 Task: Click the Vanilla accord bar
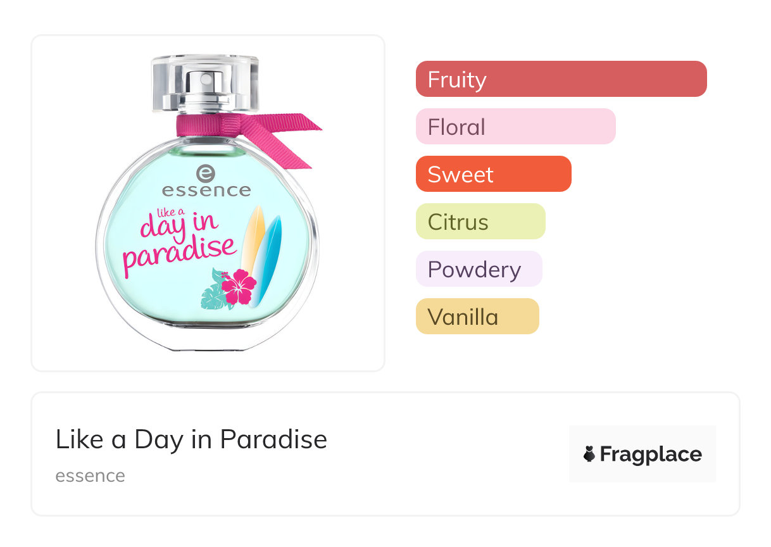477,317
